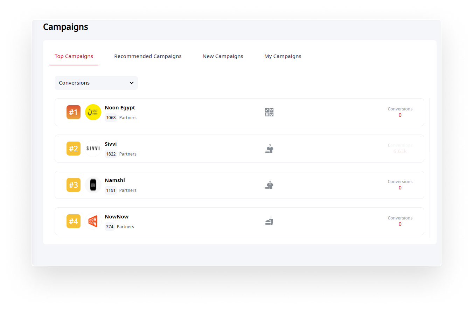Go to the My Campaigns tab
The image size is (473, 310).
(x=283, y=56)
